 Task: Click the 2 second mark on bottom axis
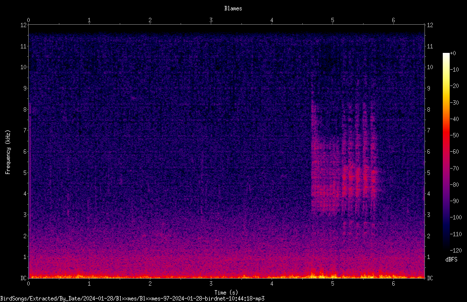tap(150, 284)
